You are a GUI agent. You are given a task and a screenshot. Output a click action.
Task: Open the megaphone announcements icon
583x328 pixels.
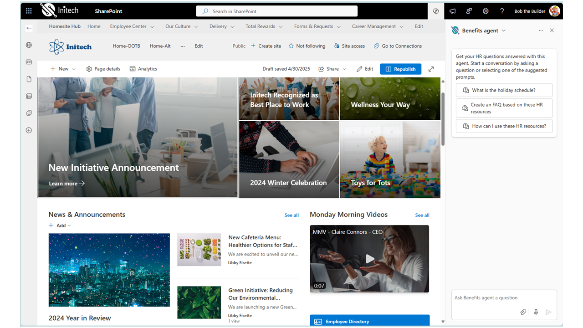pos(452,11)
